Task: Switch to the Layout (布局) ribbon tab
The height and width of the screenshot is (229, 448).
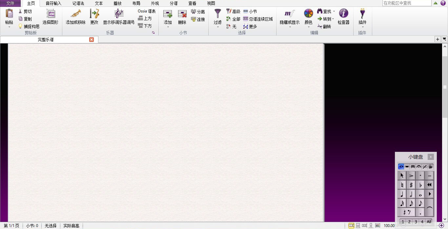Action: 136,3
